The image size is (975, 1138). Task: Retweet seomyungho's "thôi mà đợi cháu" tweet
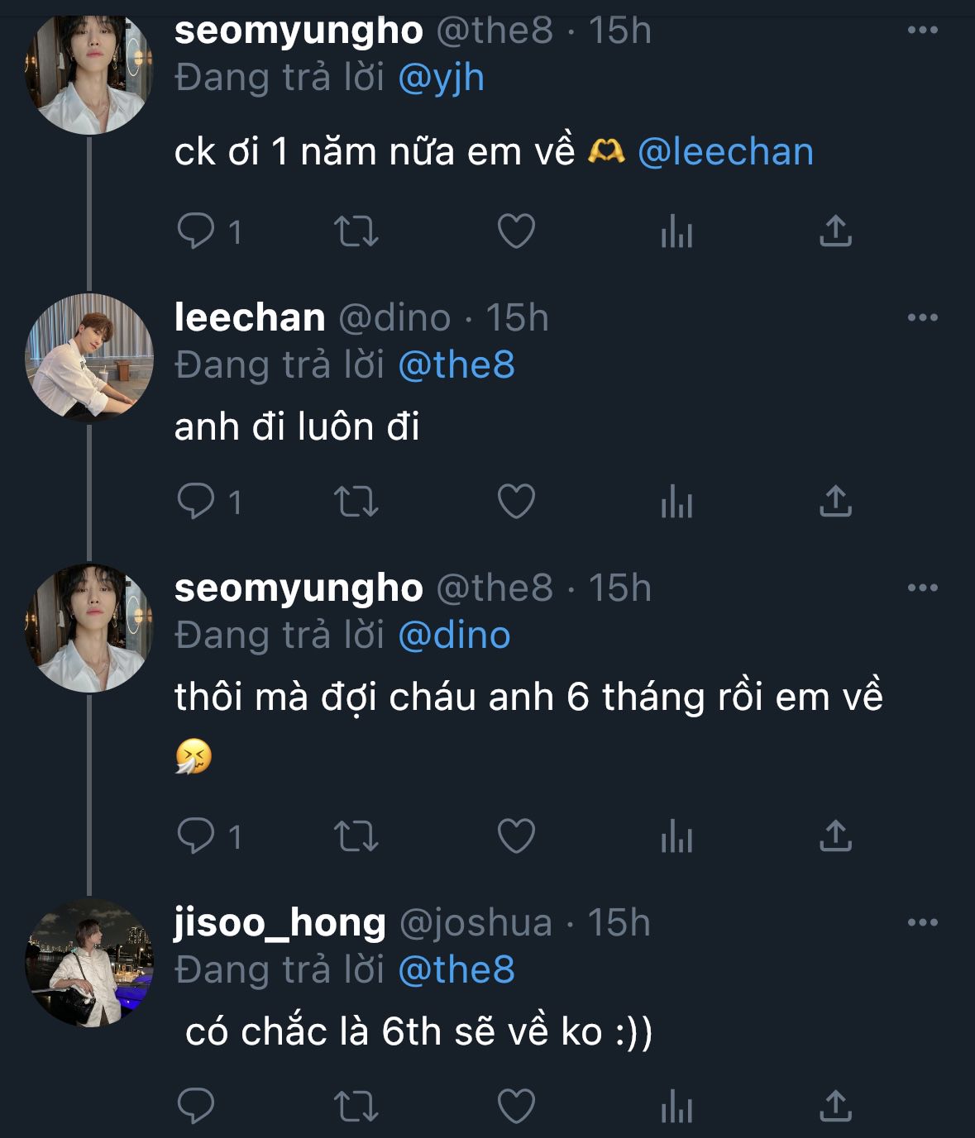356,836
